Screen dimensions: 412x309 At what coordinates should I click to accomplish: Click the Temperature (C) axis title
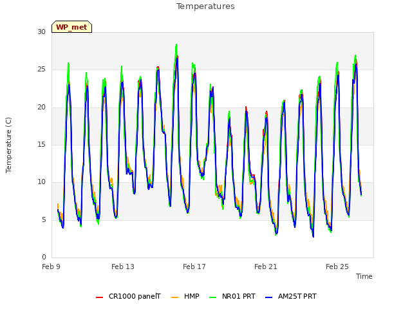coord(8,145)
